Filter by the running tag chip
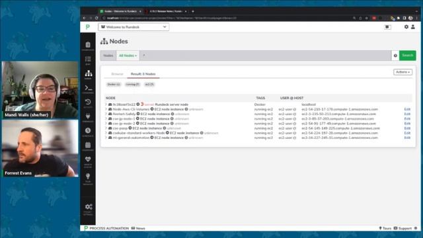The height and width of the screenshot is (238, 423). tap(132, 85)
